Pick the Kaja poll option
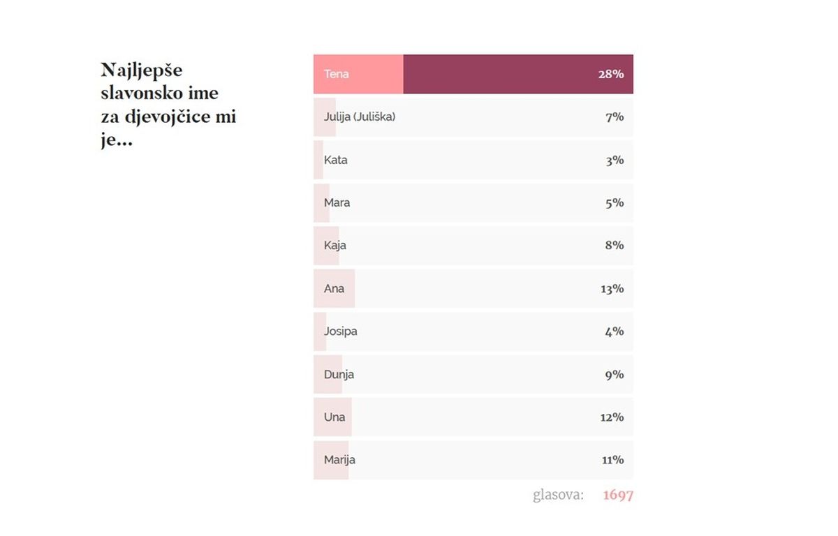Viewport: 838px width, 536px height. pyautogui.click(x=335, y=246)
